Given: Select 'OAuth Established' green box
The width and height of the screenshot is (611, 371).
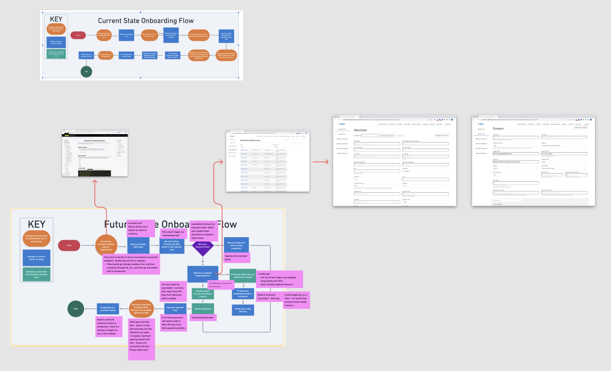Looking at the screenshot, I should point(203,309).
